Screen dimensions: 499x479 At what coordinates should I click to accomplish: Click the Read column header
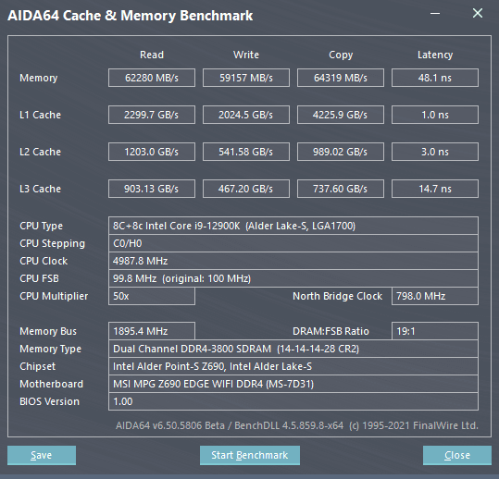pyautogui.click(x=152, y=55)
